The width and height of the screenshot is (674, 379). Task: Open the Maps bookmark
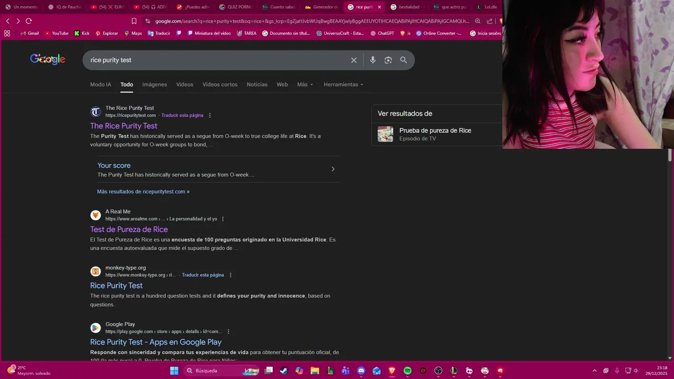point(133,33)
